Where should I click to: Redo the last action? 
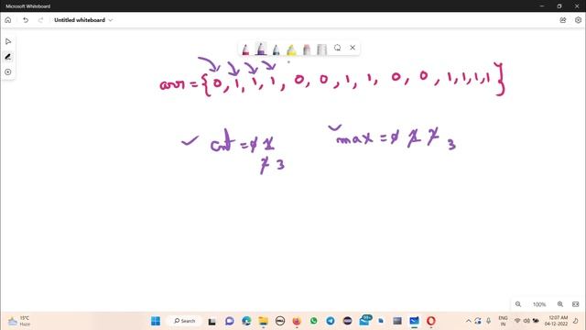pyautogui.click(x=40, y=20)
